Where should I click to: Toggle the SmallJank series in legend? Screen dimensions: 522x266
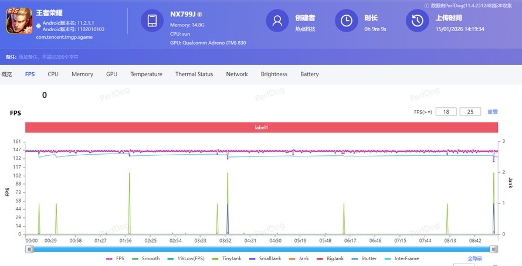coord(265,258)
